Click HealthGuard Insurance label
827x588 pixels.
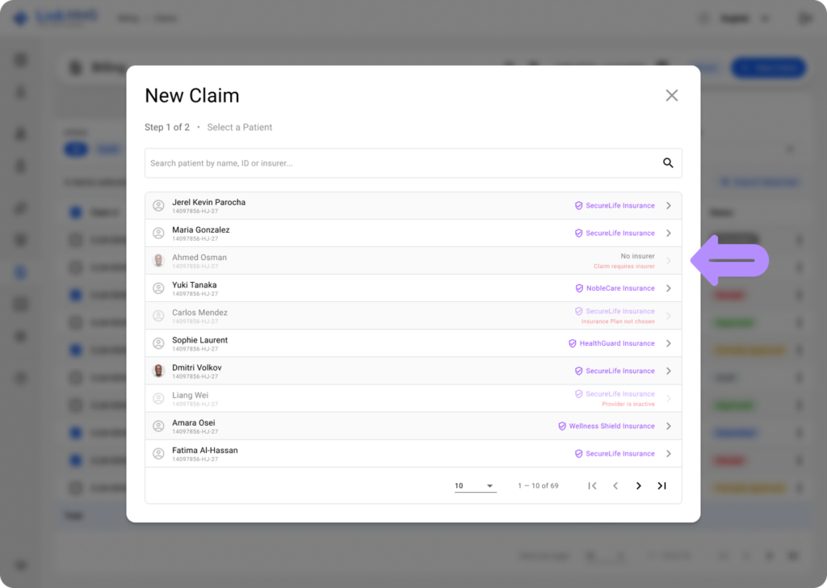[617, 343]
